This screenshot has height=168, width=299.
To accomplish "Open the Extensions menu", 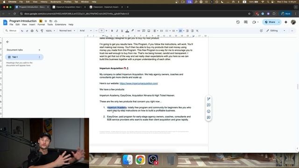I will pos(61,25).
